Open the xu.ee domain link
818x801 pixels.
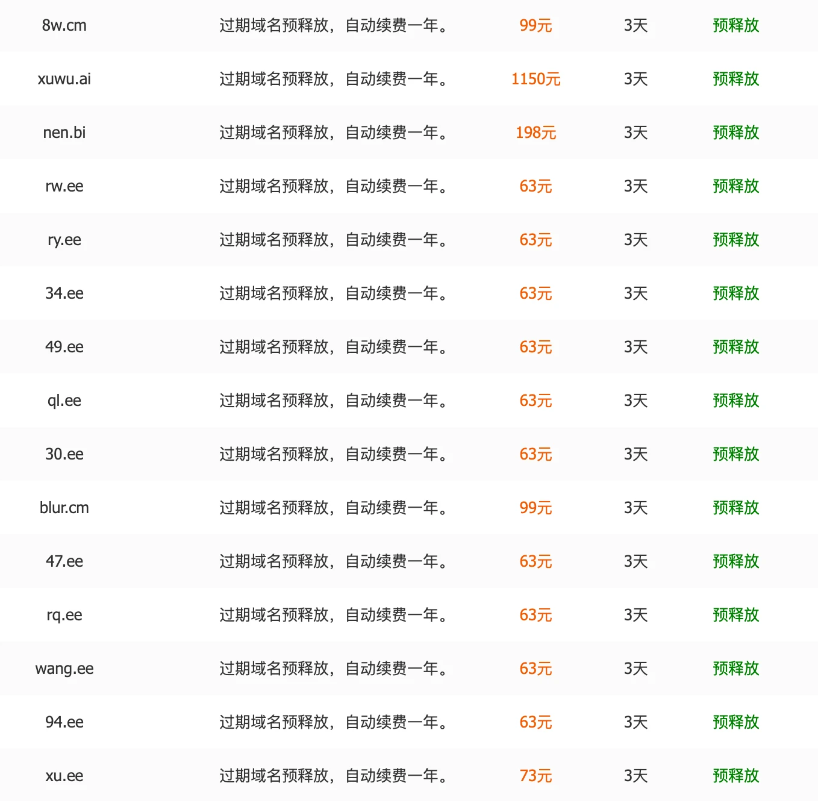(x=64, y=776)
